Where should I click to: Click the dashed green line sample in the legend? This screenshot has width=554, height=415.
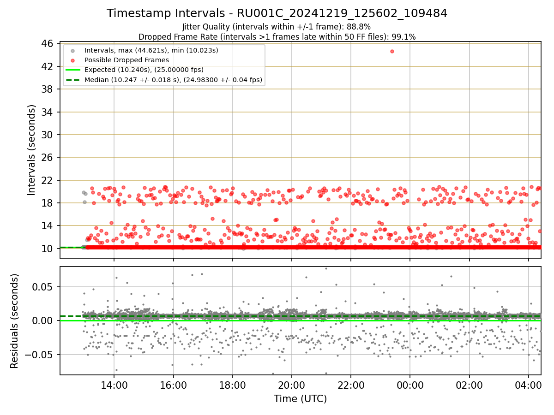click(x=73, y=80)
